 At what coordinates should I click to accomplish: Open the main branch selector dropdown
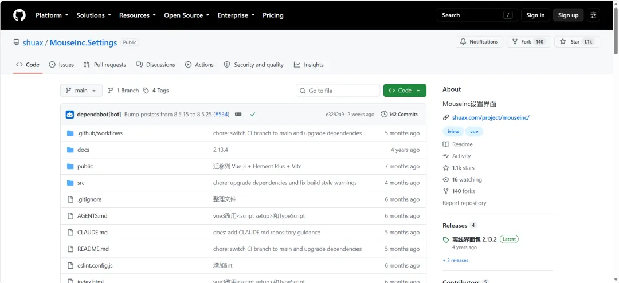coord(81,91)
